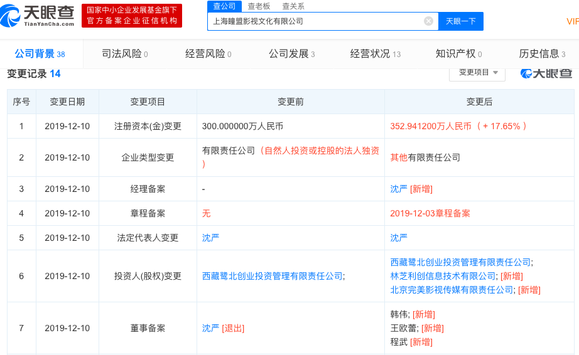Click the 变更前 column header
The image size is (579, 355).
click(291, 102)
